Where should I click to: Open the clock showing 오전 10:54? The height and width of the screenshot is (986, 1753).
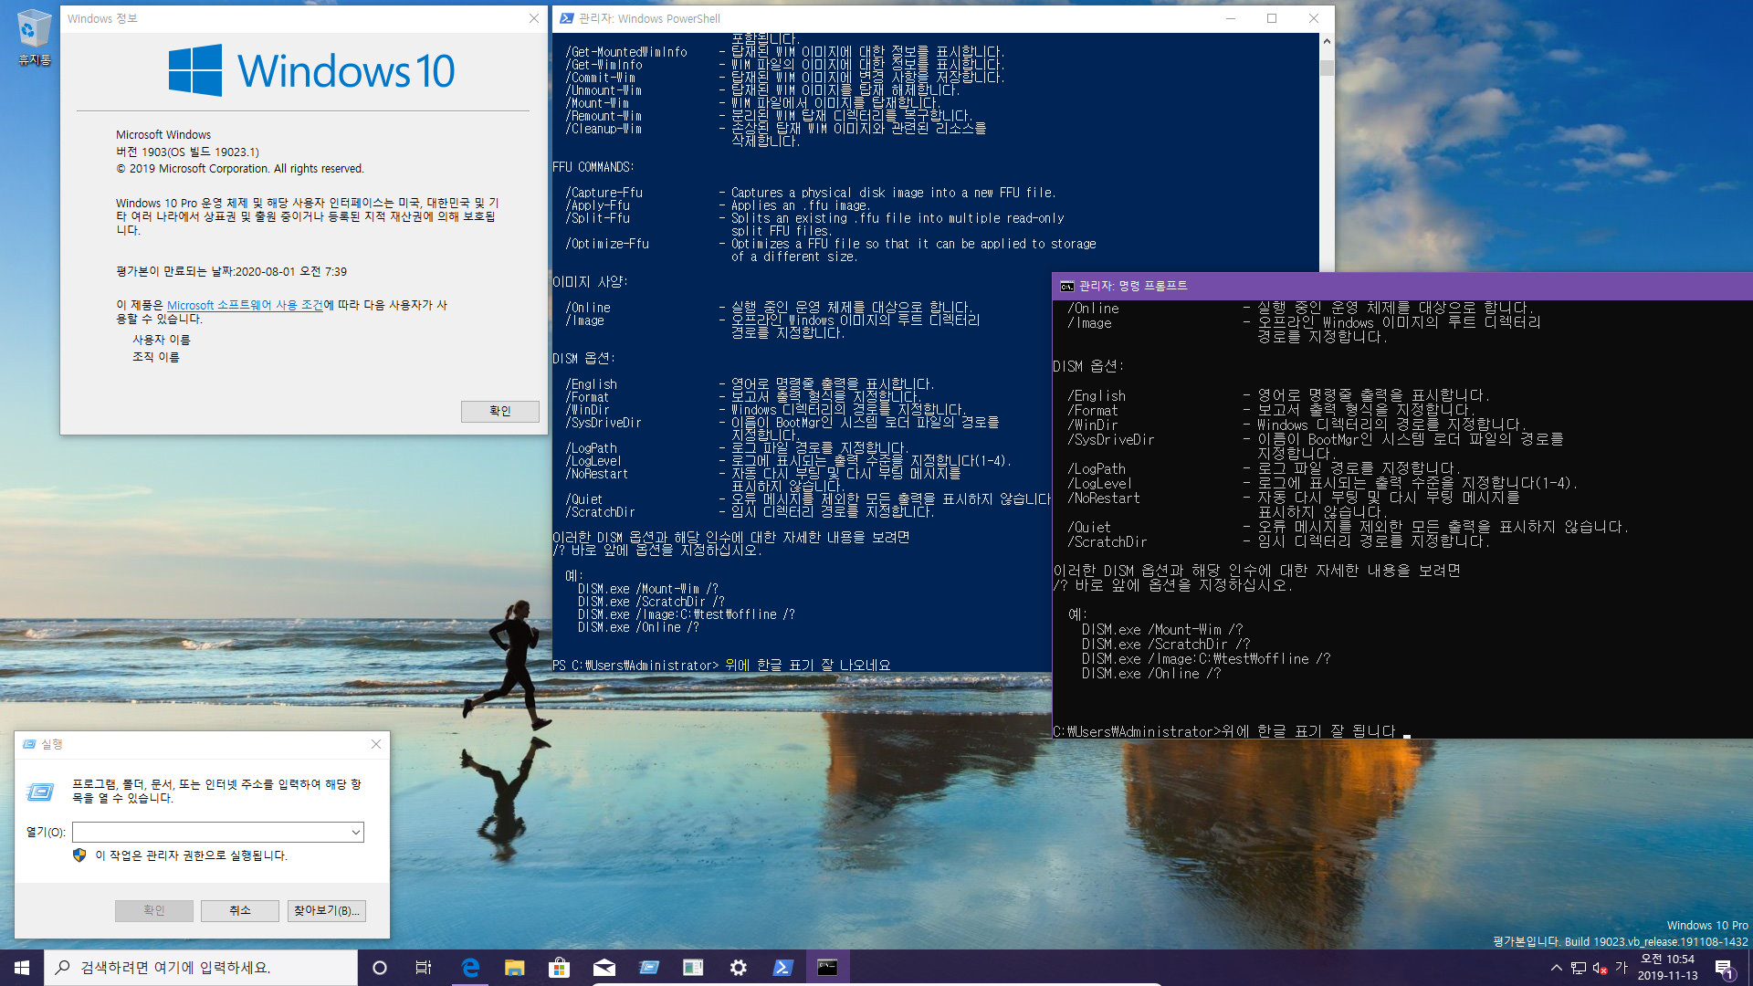1667,968
